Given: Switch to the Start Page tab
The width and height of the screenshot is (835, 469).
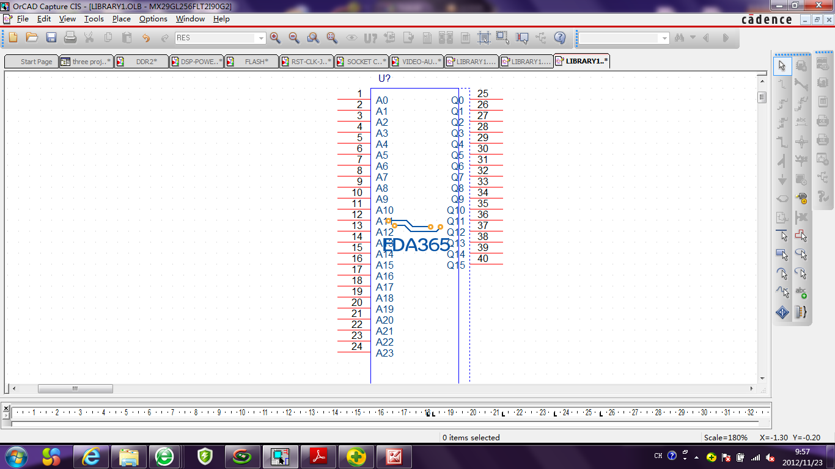Looking at the screenshot, I should coord(31,62).
